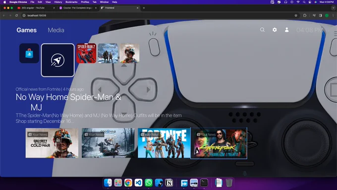The image size is (337, 190).
Task: Open Spotlight search in the menu bar
Action: pos(304,2)
